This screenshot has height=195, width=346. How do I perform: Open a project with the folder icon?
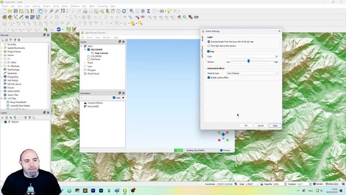pos(10,11)
